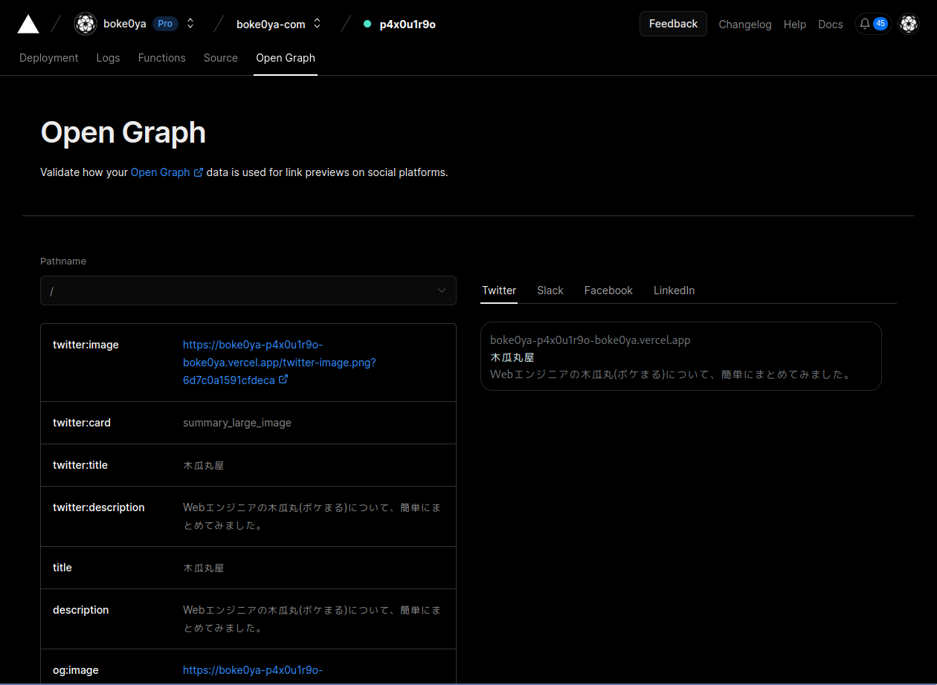The image size is (937, 685).
Task: Click the Twitter card preview thumbnail
Action: pos(680,356)
